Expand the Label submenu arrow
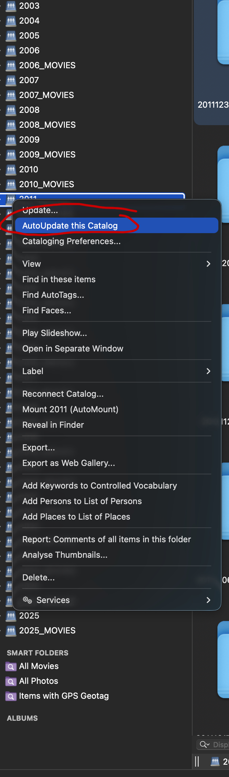This screenshot has width=229, height=777. coord(208,371)
